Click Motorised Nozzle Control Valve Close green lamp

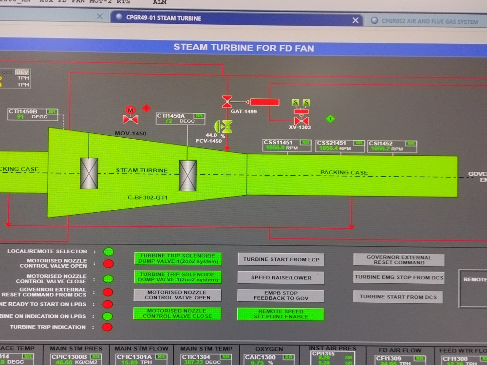[108, 279]
